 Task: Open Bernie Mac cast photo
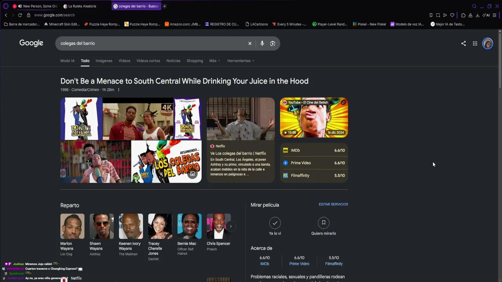[x=189, y=226]
